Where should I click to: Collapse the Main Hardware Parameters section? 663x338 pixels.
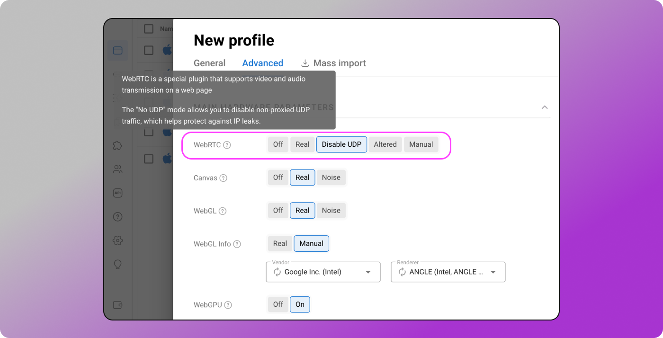pyautogui.click(x=544, y=107)
